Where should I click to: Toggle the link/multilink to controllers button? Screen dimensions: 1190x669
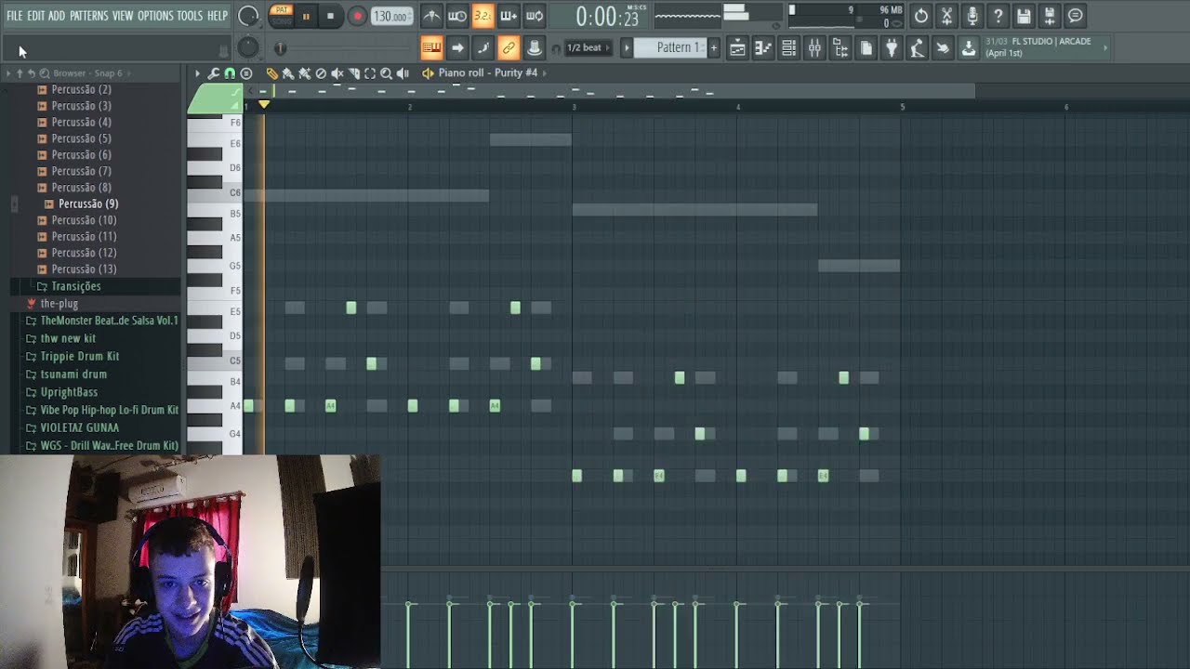(509, 47)
